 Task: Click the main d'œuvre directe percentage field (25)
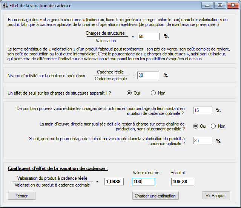coord(203,141)
